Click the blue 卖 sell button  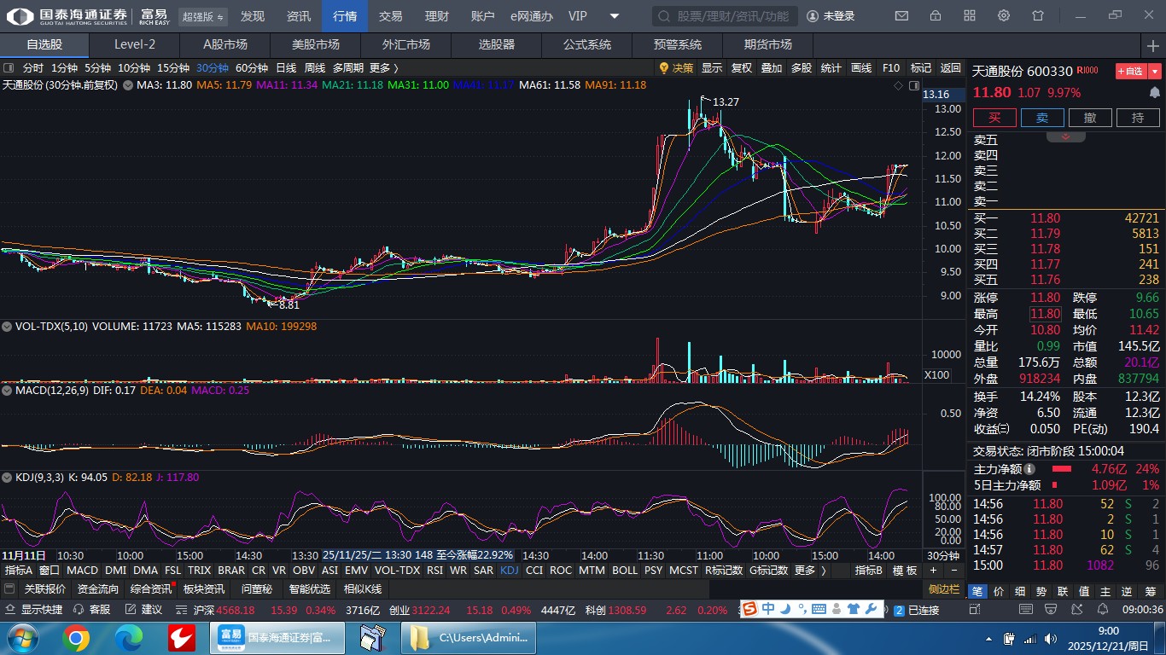tap(1042, 118)
